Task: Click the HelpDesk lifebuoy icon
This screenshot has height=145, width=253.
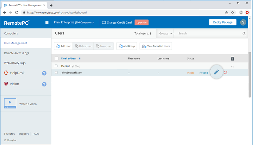Action: point(6,73)
